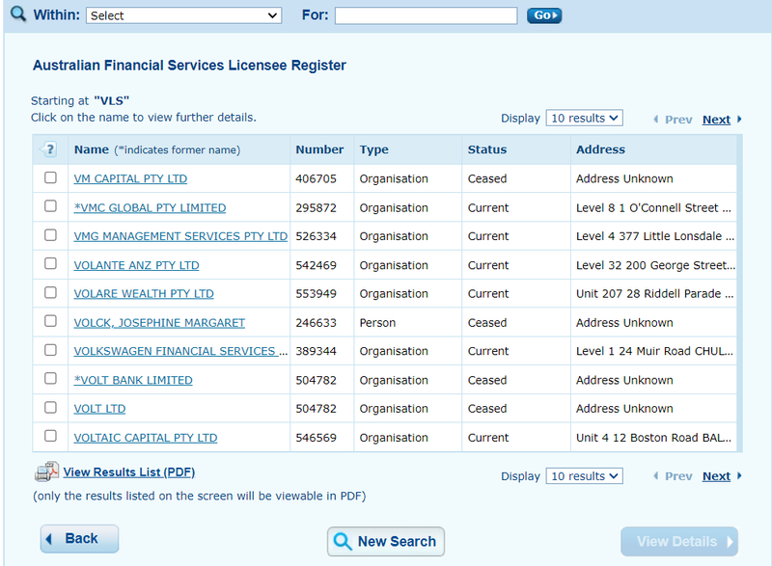Open *VMC GLOBAL PTY LIMITED details
The image size is (772, 566).
(150, 208)
